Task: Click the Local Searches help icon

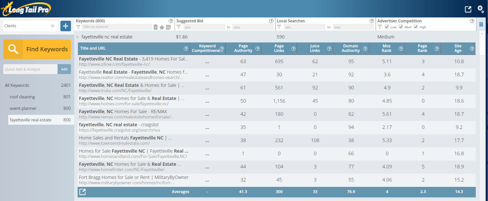Action: (372, 21)
